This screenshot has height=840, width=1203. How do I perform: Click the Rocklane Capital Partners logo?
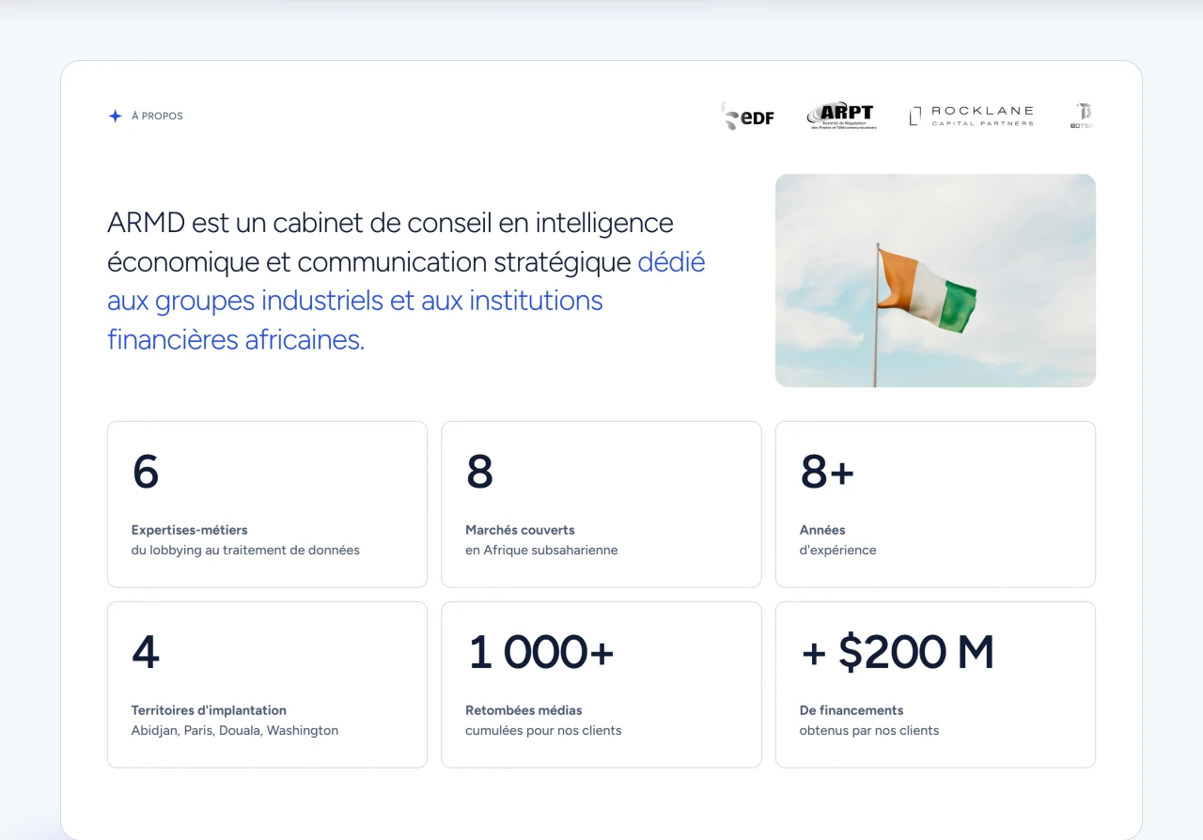coord(972,117)
